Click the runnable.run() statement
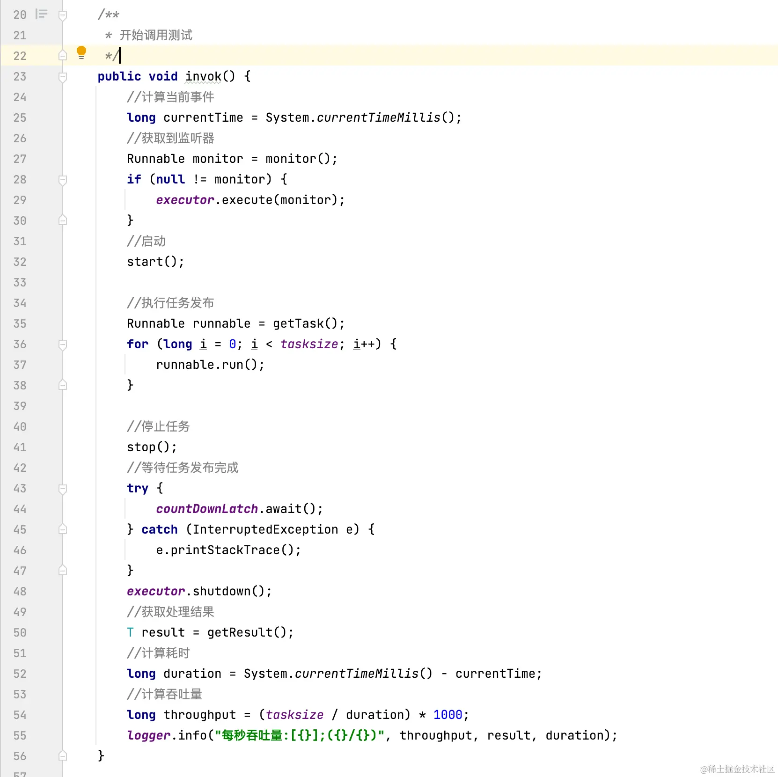The height and width of the screenshot is (777, 778). 210,365
